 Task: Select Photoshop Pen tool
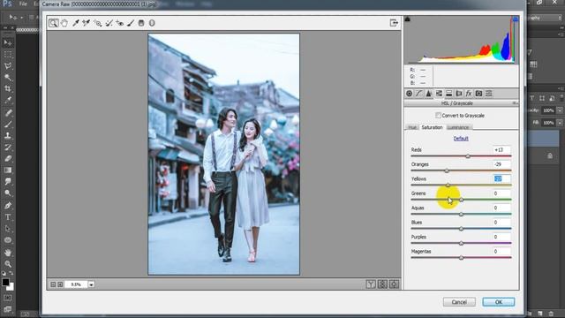click(8, 206)
